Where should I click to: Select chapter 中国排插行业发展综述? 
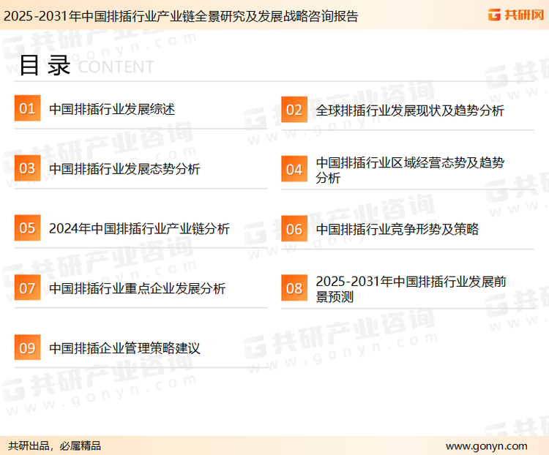pyautogui.click(x=112, y=109)
